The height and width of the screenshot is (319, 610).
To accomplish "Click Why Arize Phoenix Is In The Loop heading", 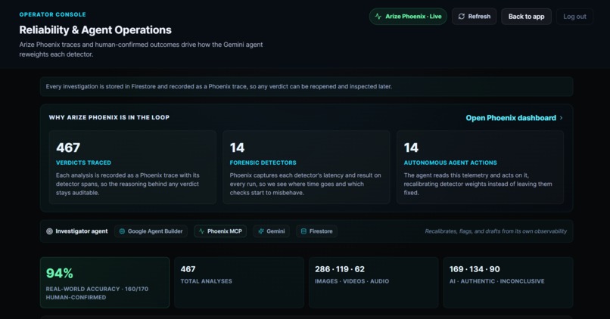I will [x=109, y=117].
